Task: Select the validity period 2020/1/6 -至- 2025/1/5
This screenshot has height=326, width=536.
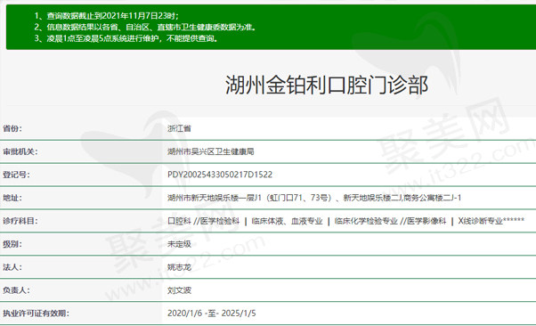Action: click(212, 314)
